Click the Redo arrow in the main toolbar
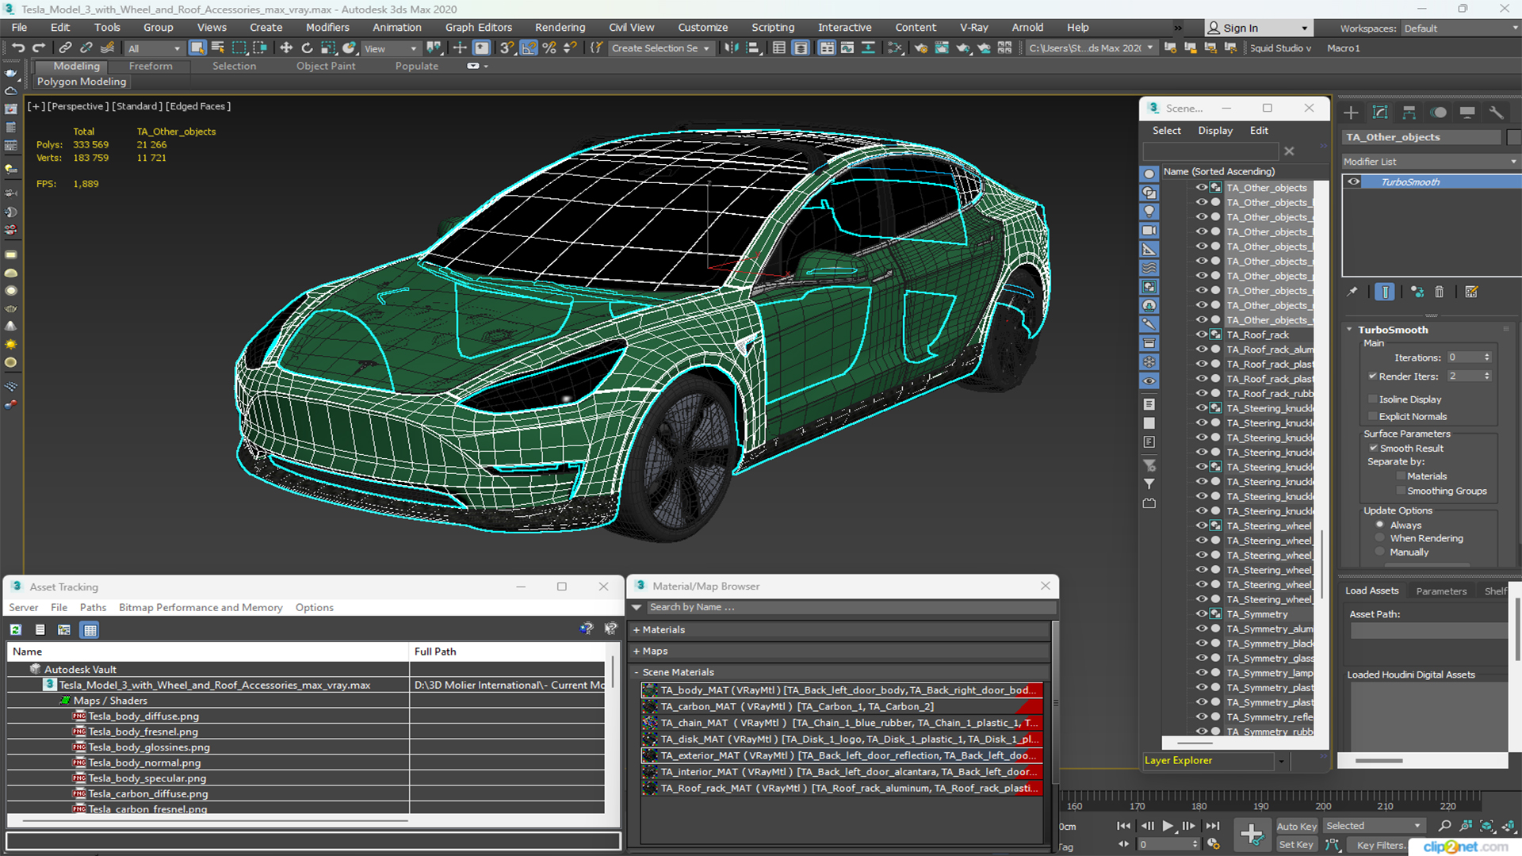This screenshot has height=856, width=1522. (38, 48)
